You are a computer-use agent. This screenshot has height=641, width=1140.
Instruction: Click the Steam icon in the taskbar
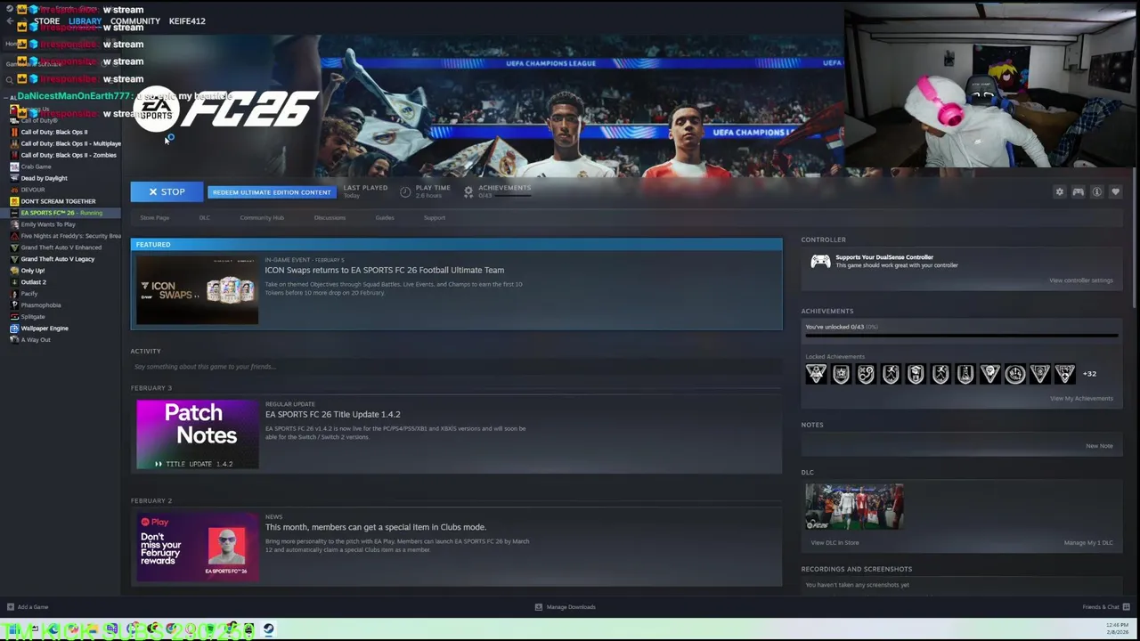click(268, 629)
